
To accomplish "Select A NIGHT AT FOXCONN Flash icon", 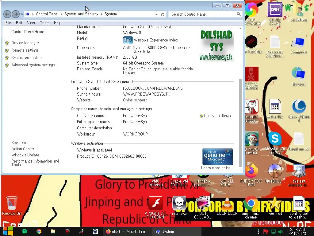I will [155, 207].
